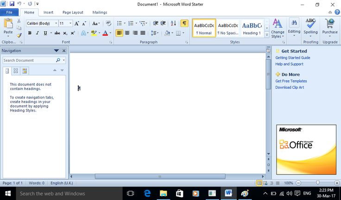Screen dimensions: 341x200
Task: Click the Text Highlight Color swatch
Action: tap(94, 33)
